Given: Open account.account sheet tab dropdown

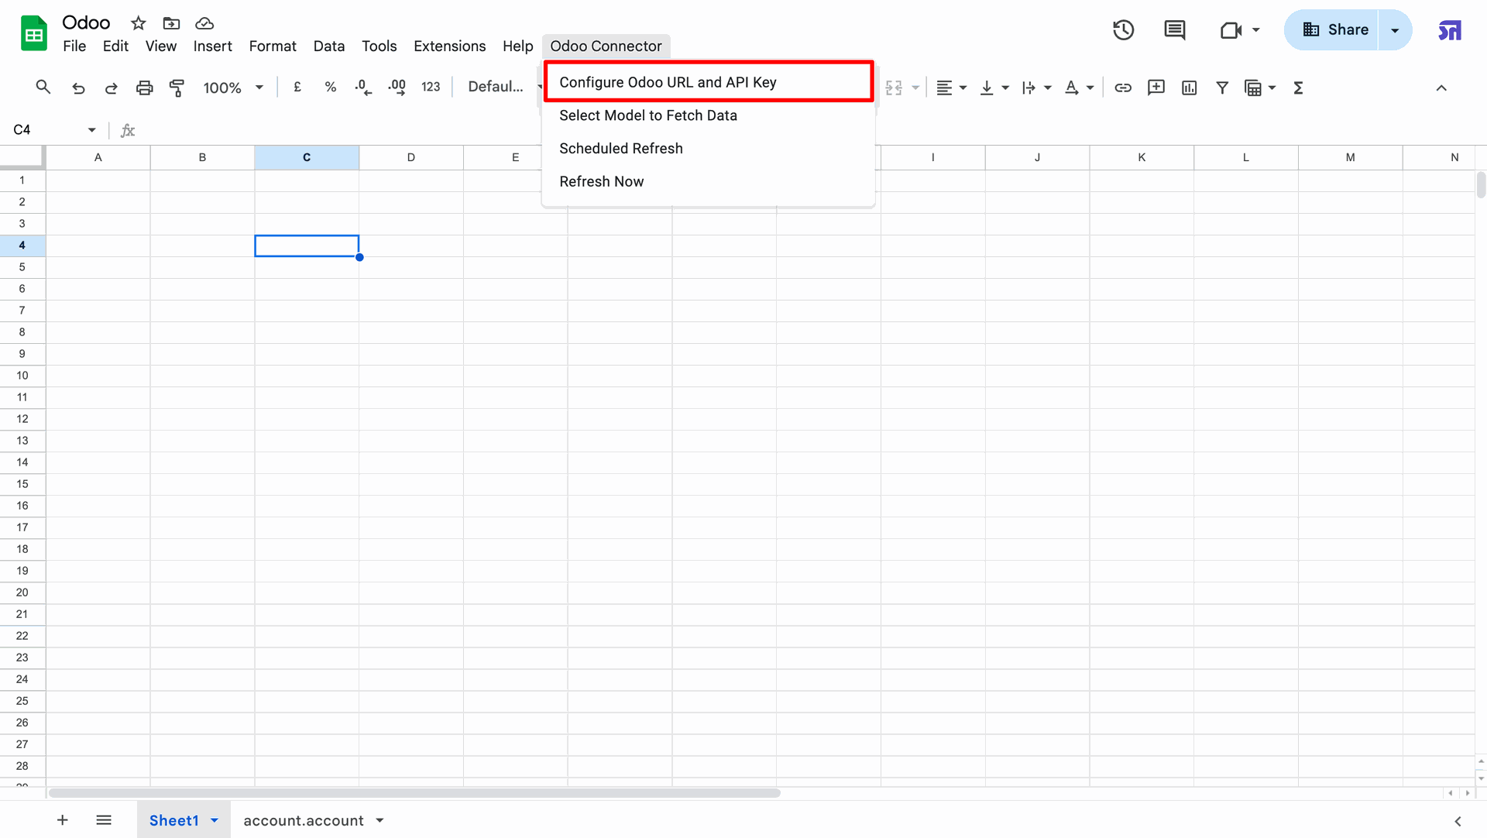Looking at the screenshot, I should [x=379, y=820].
